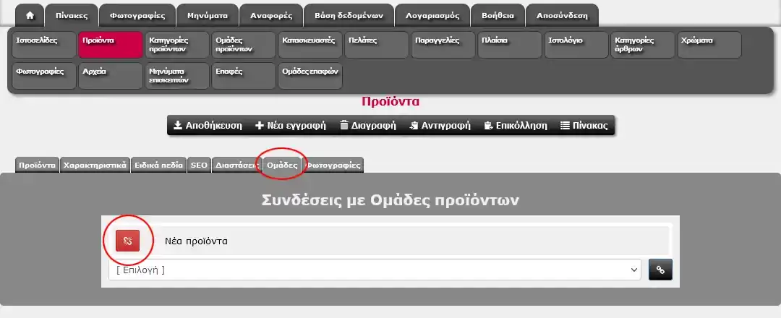Open the Βάση δεδομένων menu
Image resolution: width=781 pixels, height=318 pixels.
coord(349,15)
